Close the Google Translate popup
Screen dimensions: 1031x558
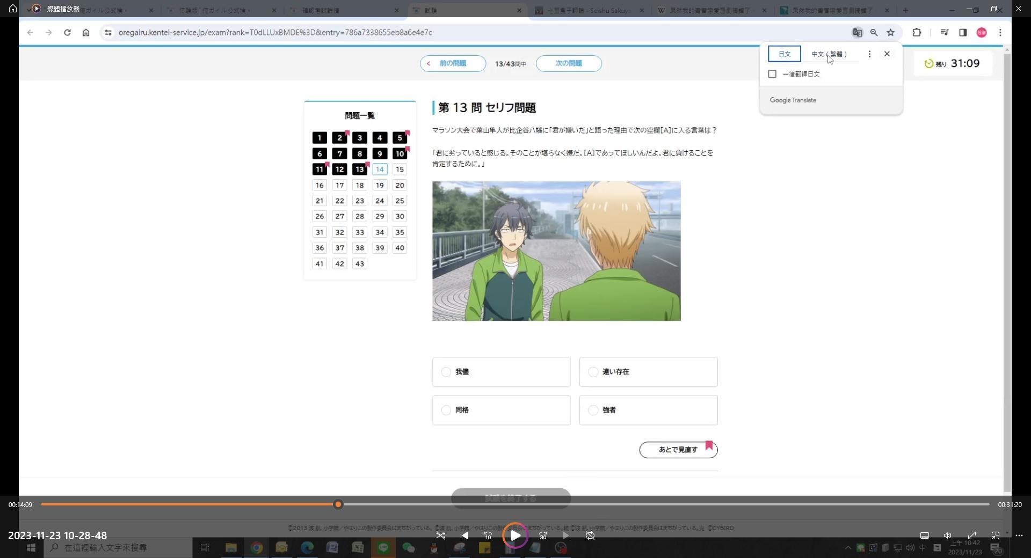coord(887,54)
